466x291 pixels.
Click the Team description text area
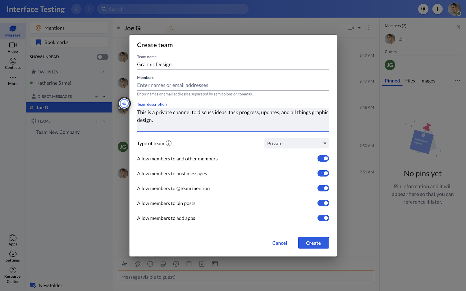pos(233,119)
